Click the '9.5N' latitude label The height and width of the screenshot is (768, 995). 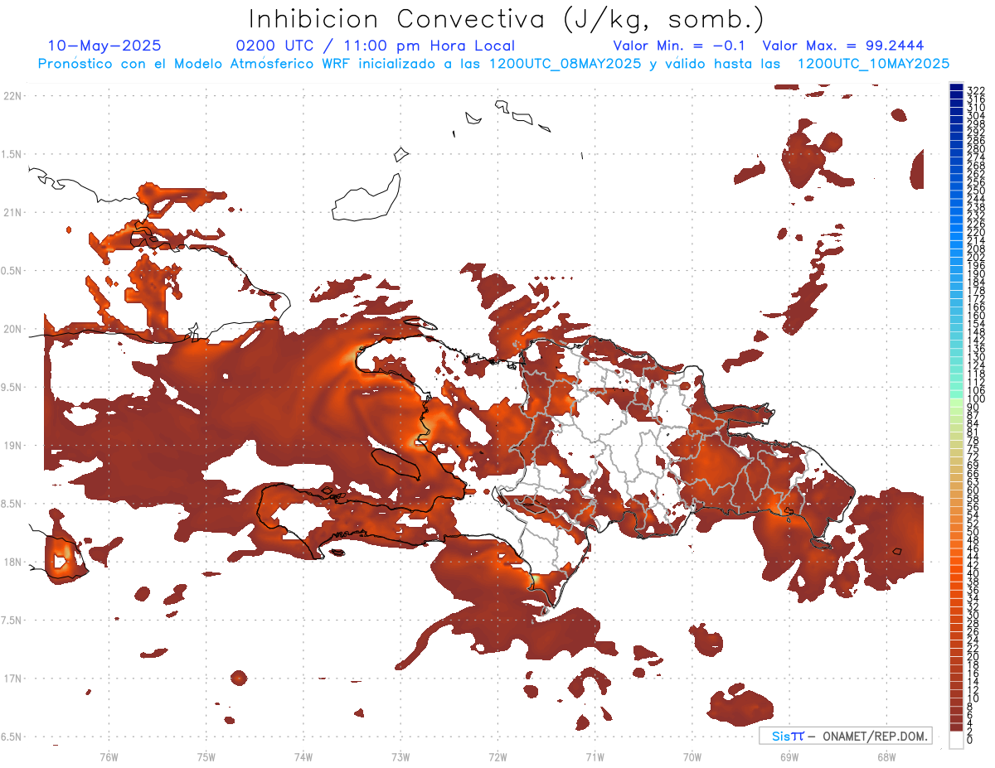pos(12,388)
